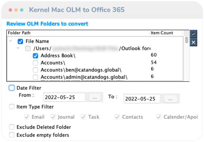
Task: Uncheck the Address Book folder
Action: click(36, 56)
